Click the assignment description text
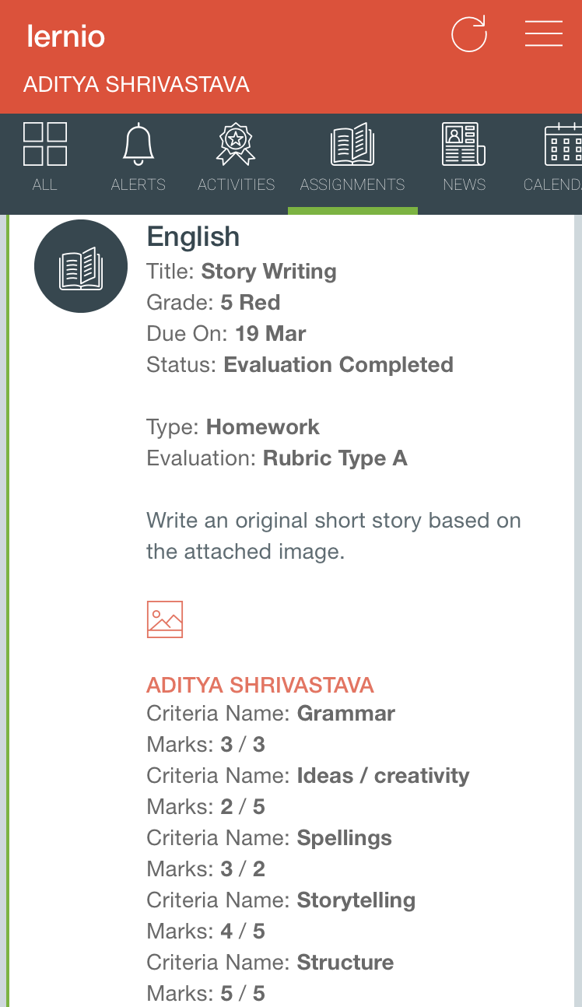Viewport: 582px width, 1007px height. [x=333, y=536]
